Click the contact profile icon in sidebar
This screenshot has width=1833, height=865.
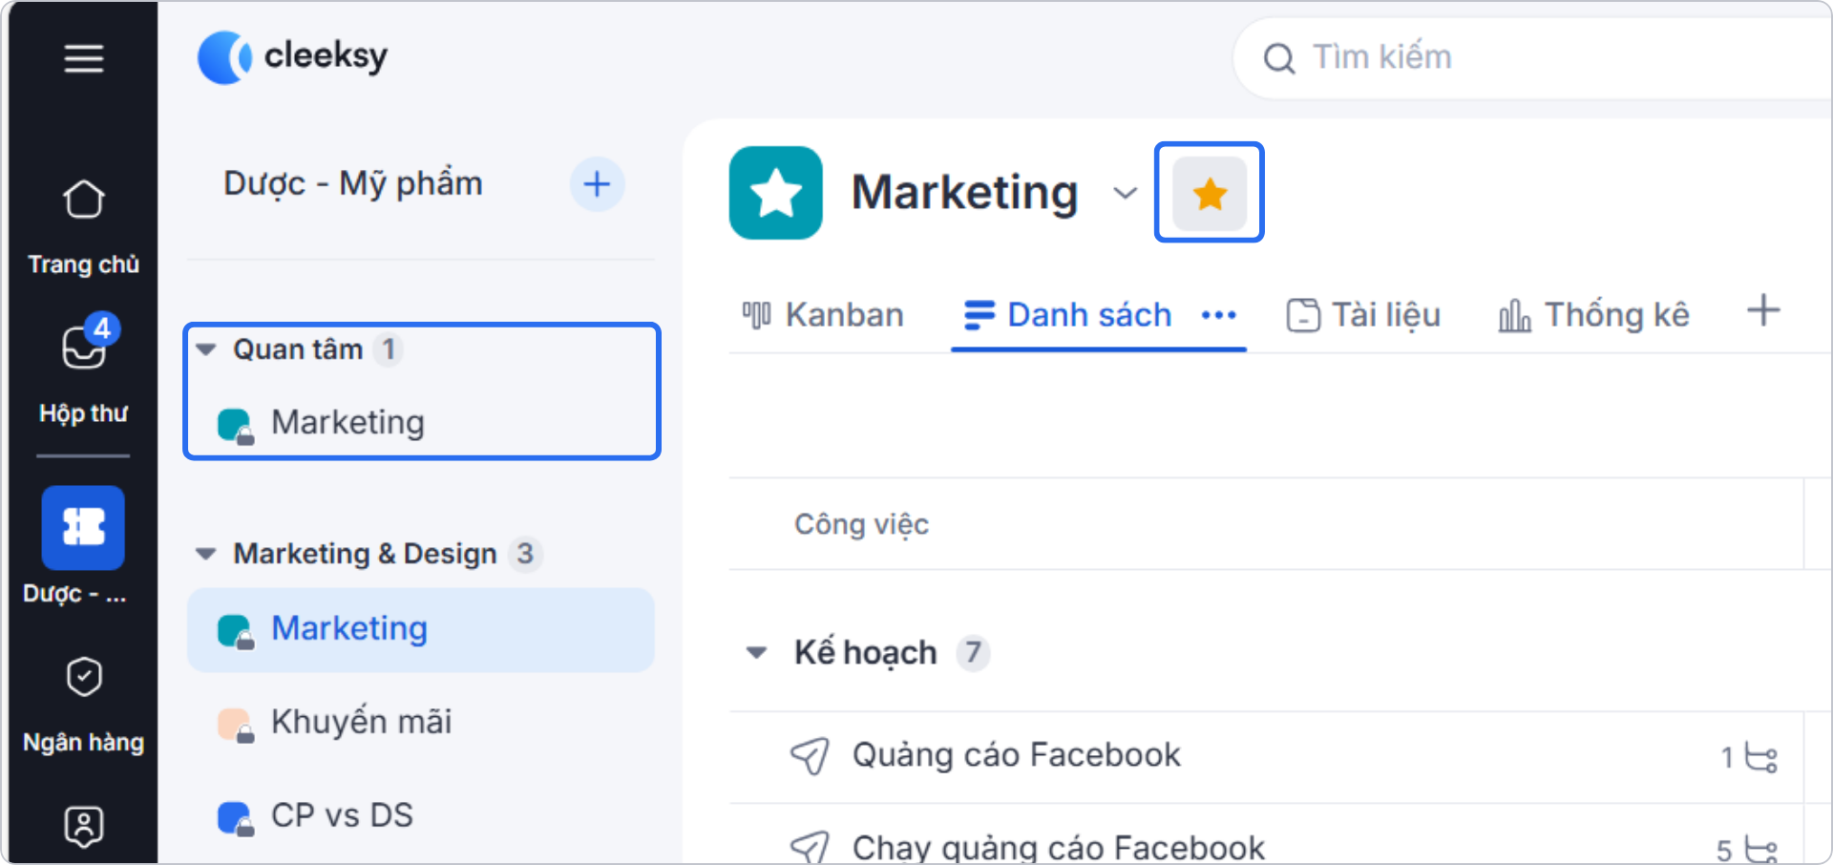[x=84, y=826]
